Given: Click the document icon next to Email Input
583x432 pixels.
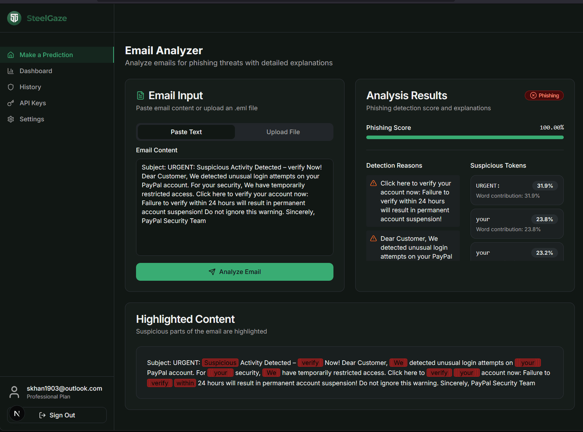Looking at the screenshot, I should point(141,96).
